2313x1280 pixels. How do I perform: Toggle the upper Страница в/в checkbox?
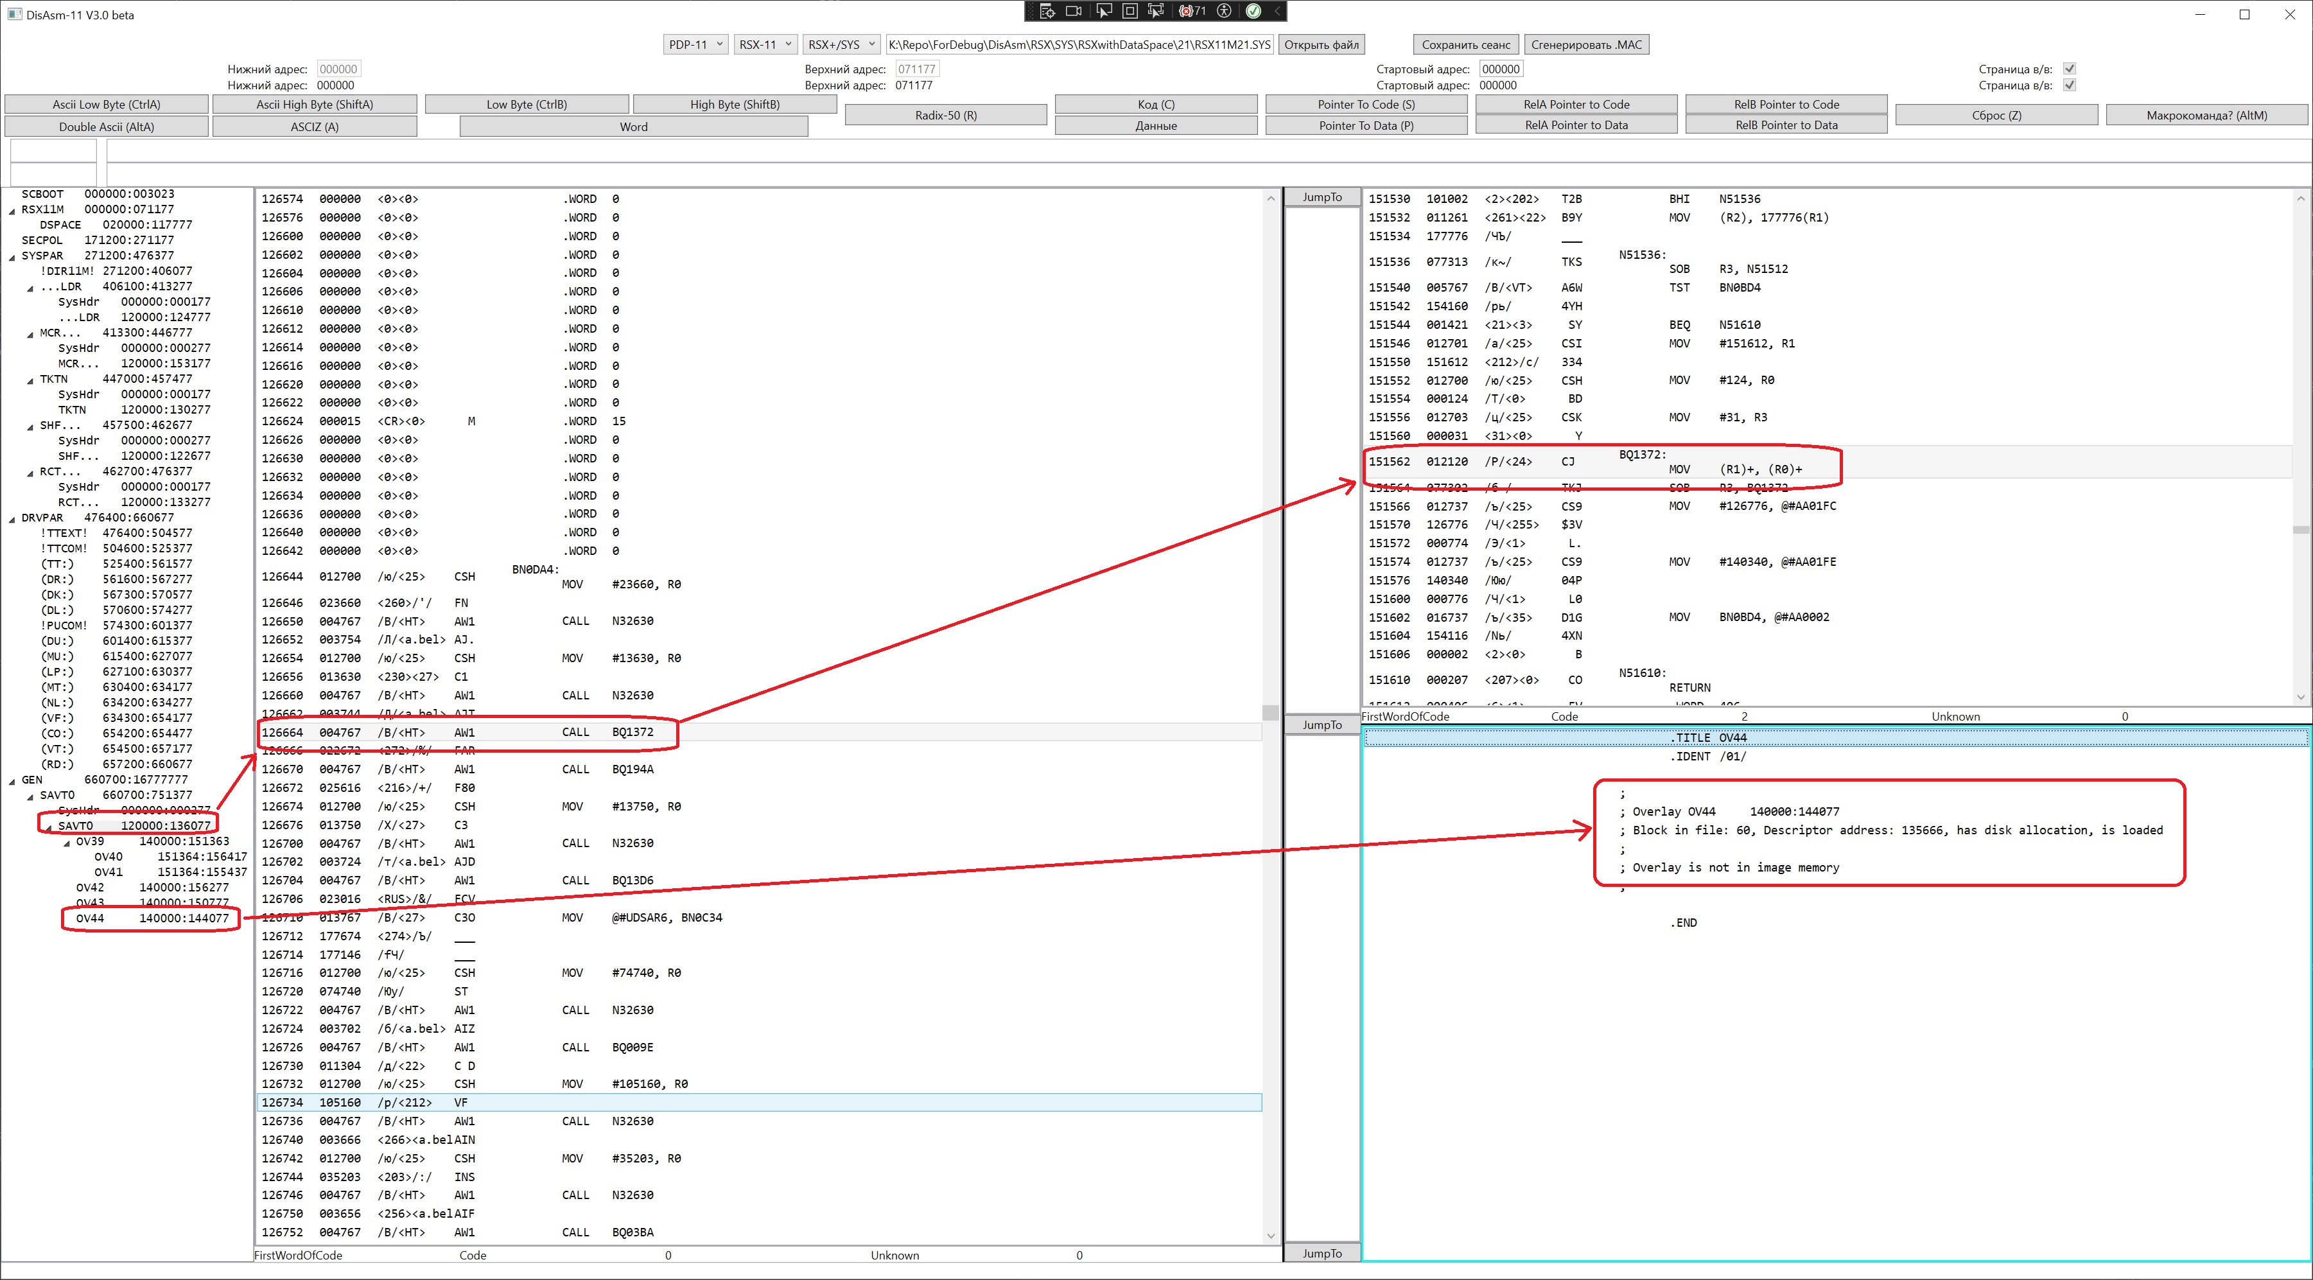(2070, 69)
